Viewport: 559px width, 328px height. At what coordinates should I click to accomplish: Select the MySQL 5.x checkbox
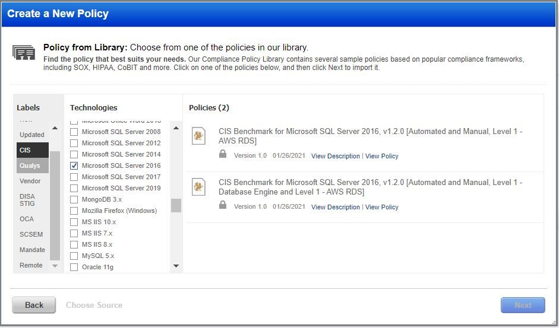point(74,256)
